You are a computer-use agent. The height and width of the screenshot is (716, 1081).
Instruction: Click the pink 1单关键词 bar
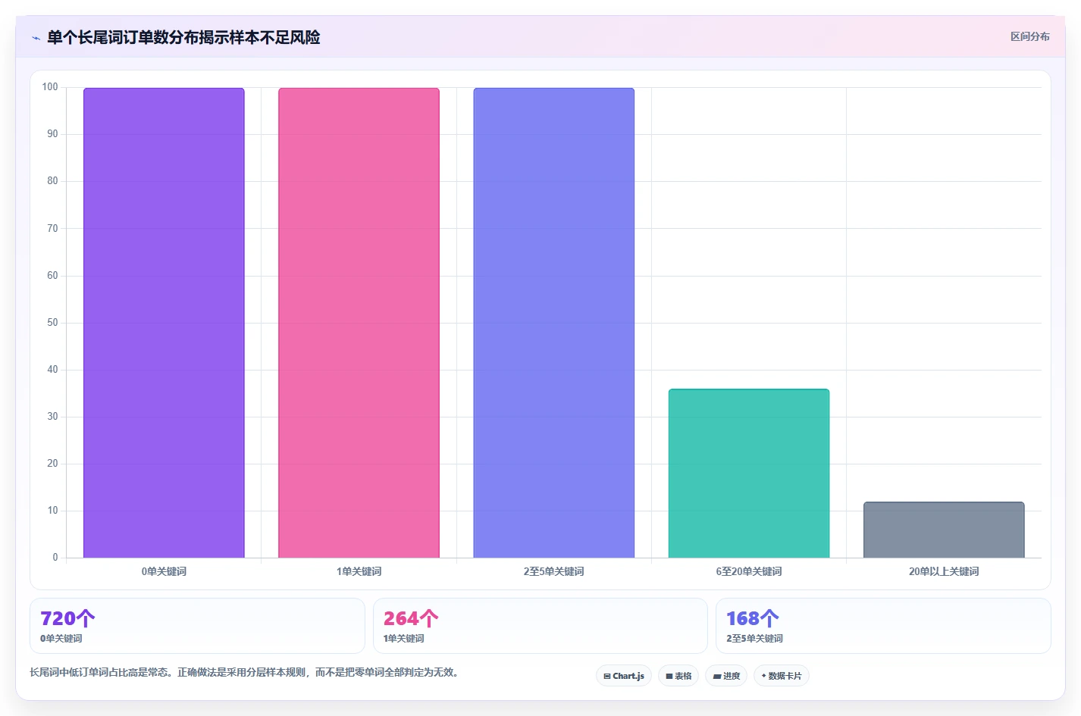coord(359,323)
